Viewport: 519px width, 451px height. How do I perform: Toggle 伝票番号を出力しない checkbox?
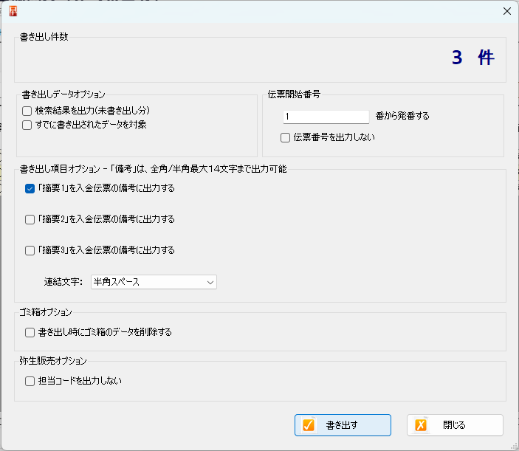pyautogui.click(x=285, y=137)
